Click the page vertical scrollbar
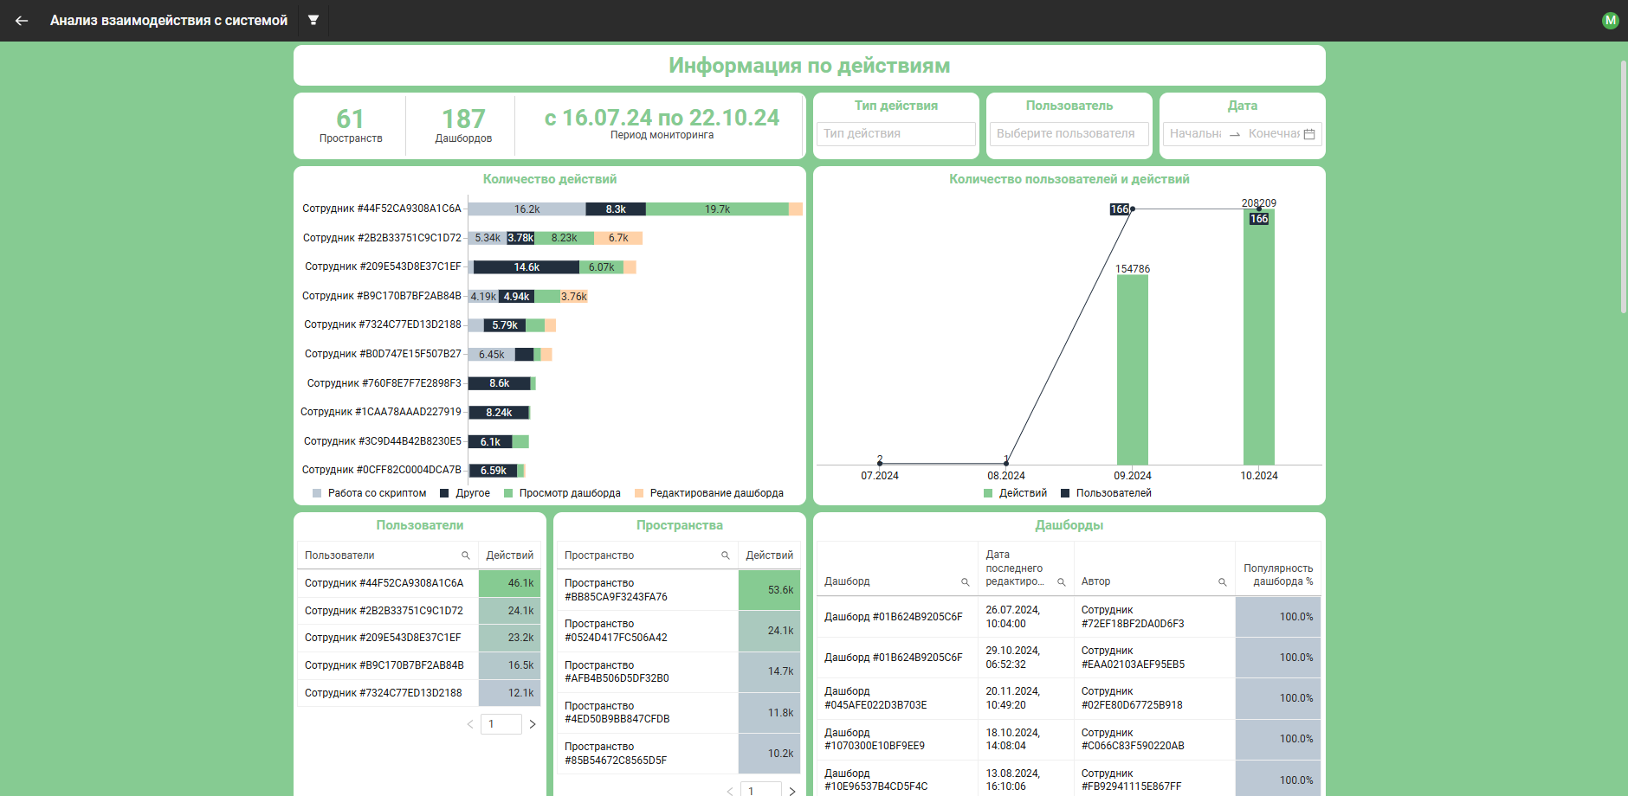This screenshot has height=796, width=1628. click(1623, 186)
